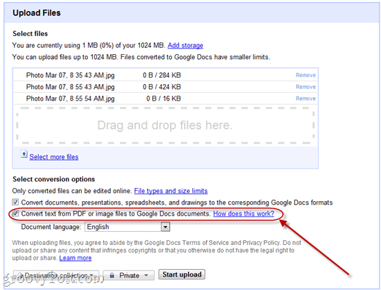This screenshot has width=381, height=290.
Task: Click the 0 B / 424 KB size text
Action: point(162,87)
